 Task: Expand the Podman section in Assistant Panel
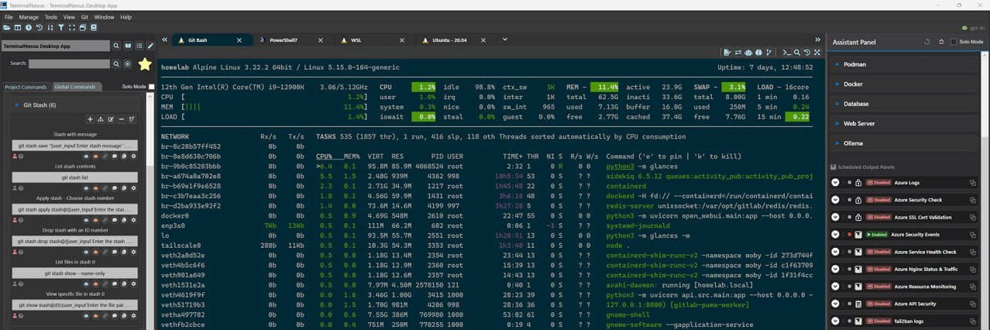point(905,64)
